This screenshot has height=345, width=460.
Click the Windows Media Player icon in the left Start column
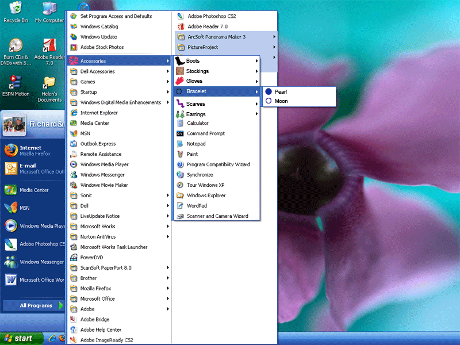(11, 226)
